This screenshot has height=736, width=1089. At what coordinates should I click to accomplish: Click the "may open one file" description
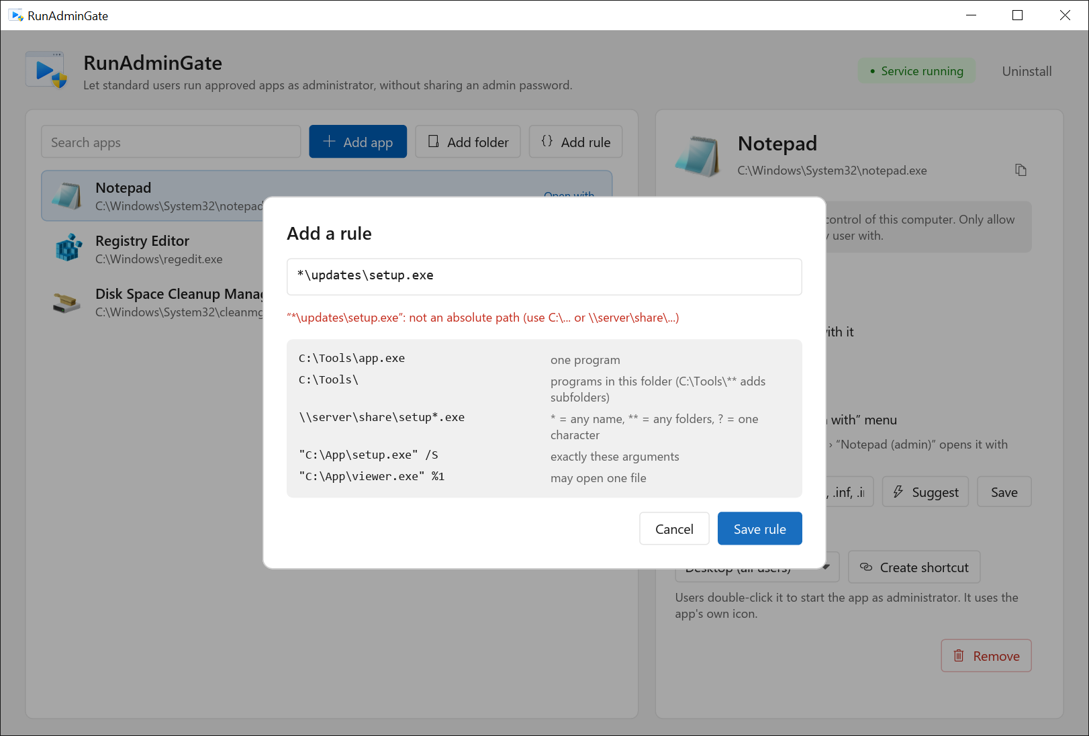pyautogui.click(x=598, y=478)
